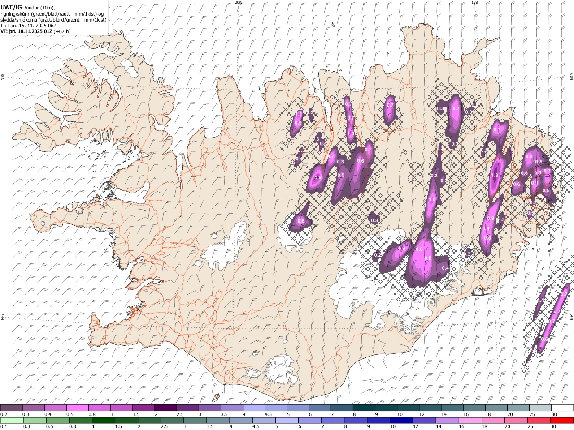Click the medium green swatch between 0.5 and 0.8 in the bottom legend row
The height and width of the screenshot is (430, 574).
[x=57, y=420]
